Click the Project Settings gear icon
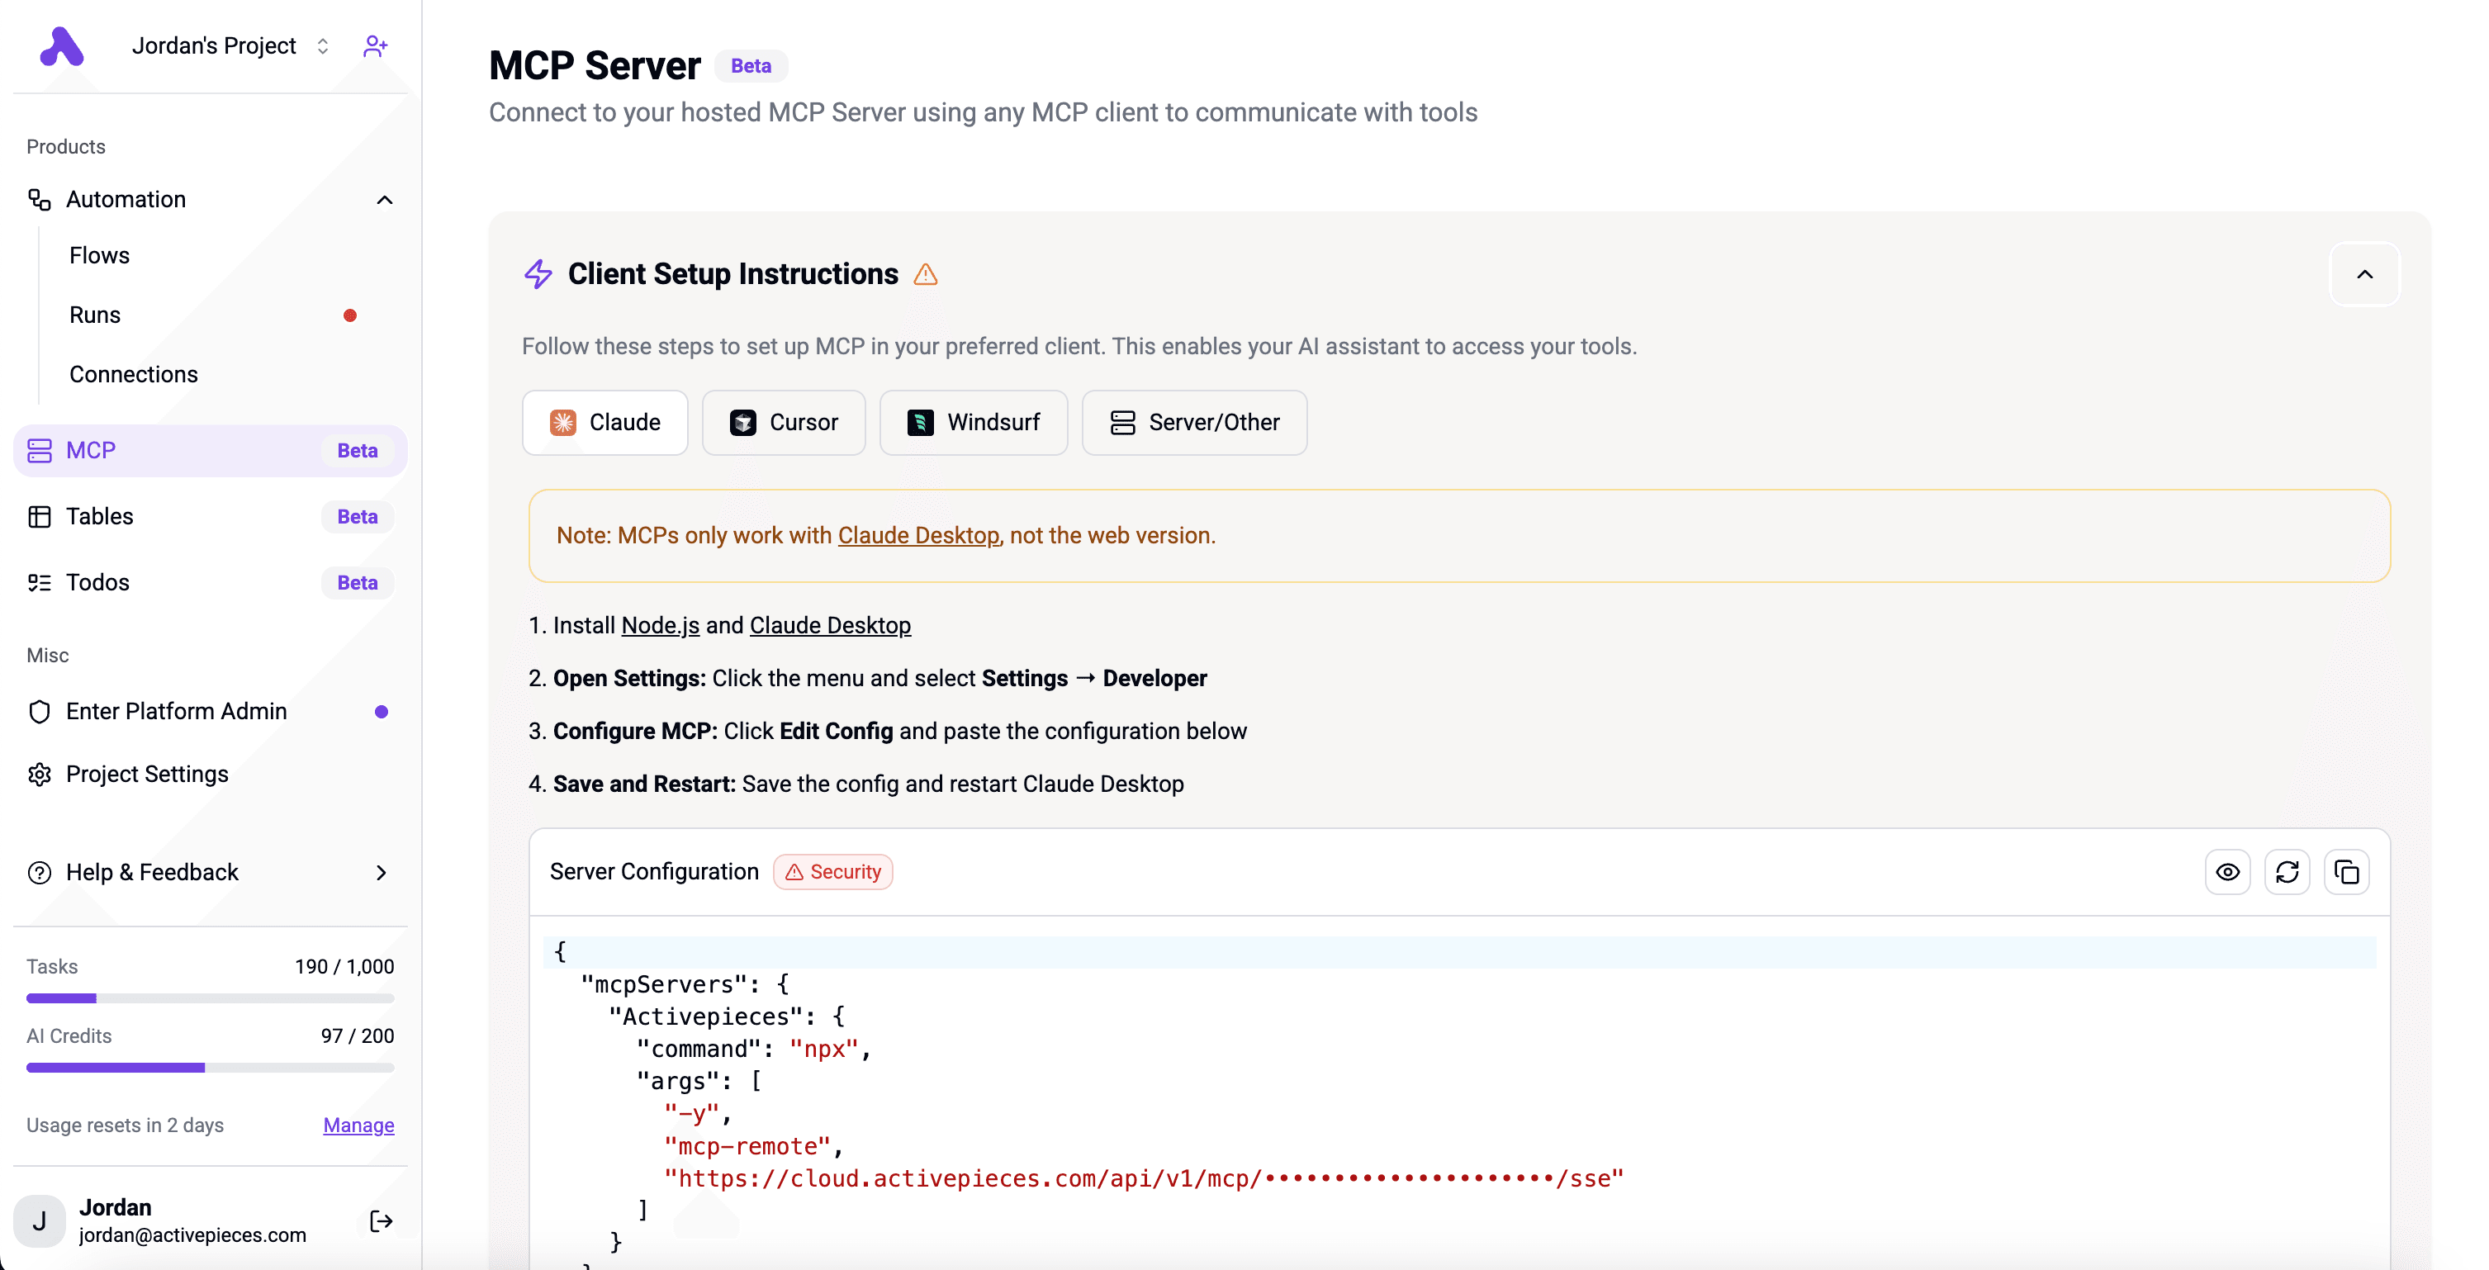The image size is (2489, 1270). click(x=40, y=775)
